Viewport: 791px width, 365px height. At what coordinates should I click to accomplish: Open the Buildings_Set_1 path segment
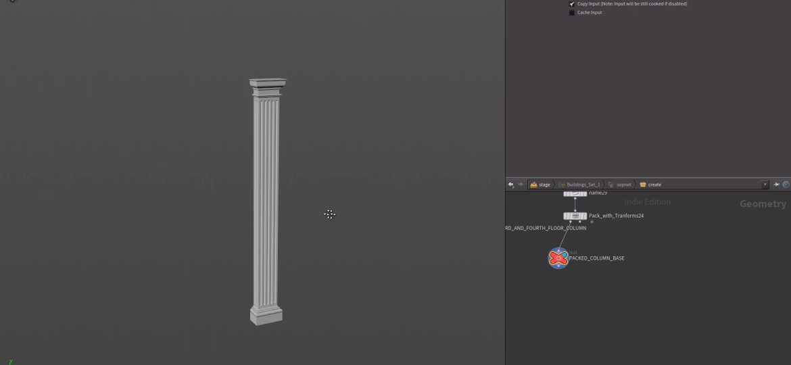(x=583, y=185)
